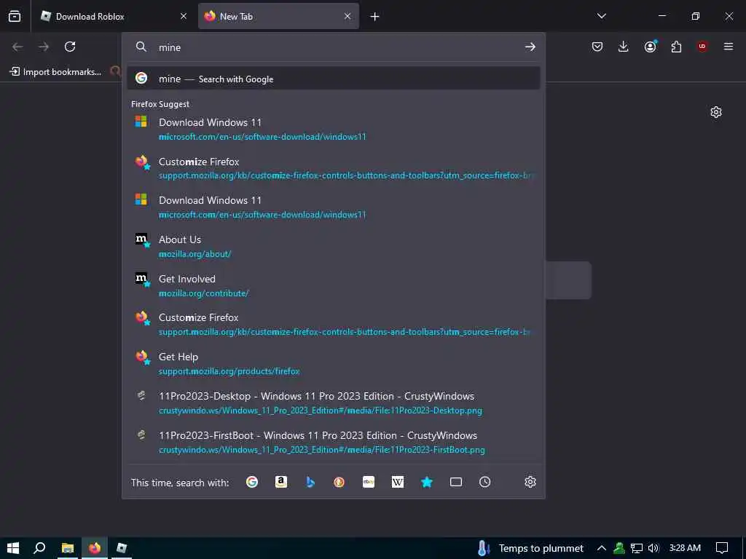This screenshot has height=559, width=746.
Task: Open the notification center
Action: pyautogui.click(x=722, y=548)
